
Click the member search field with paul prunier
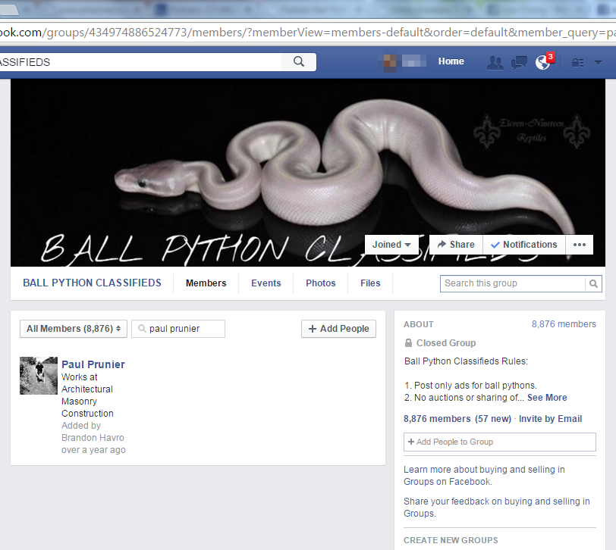coord(178,329)
